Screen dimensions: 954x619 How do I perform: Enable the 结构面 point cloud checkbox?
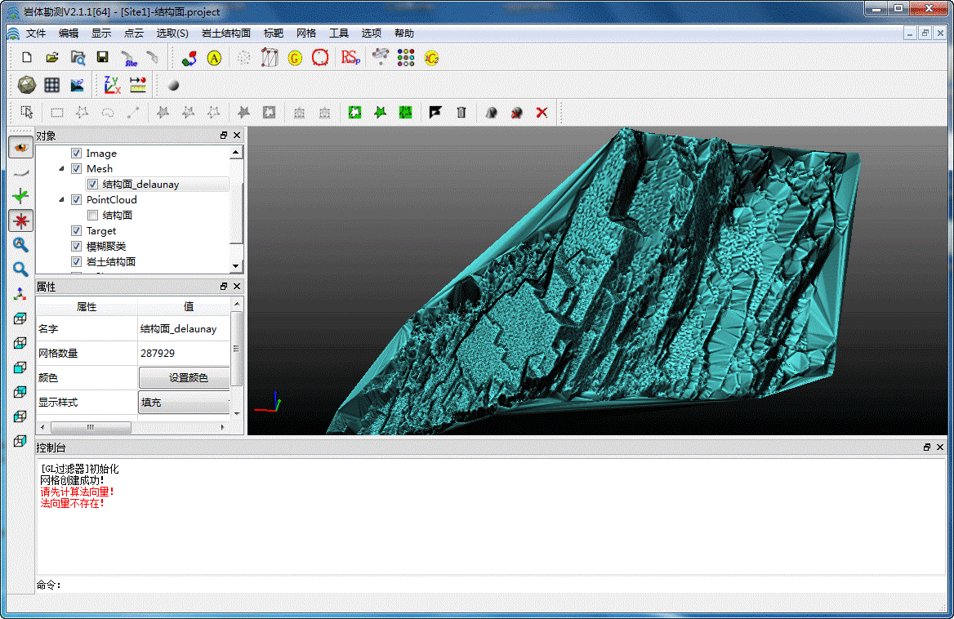[x=92, y=216]
